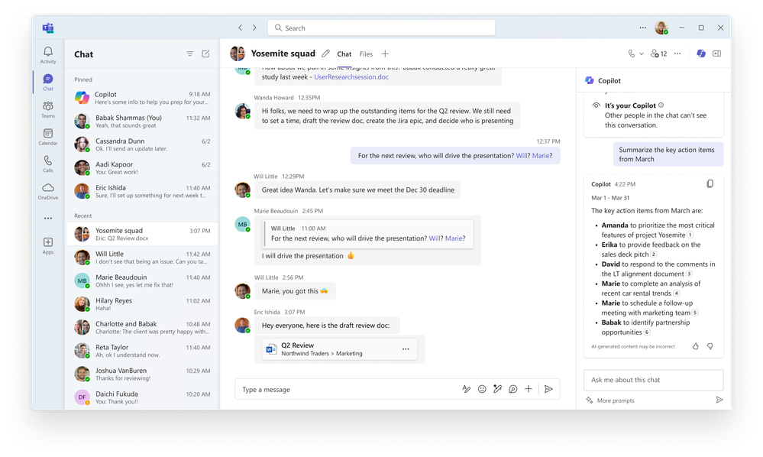Open Settings and more in title bar
This screenshot has width=763, height=457.
[x=643, y=28]
